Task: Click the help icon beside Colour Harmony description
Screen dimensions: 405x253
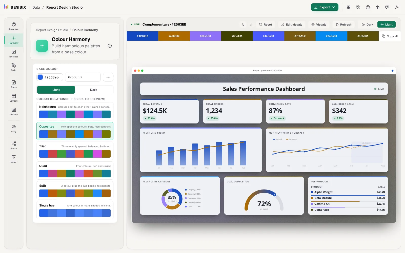Action: [110, 46]
